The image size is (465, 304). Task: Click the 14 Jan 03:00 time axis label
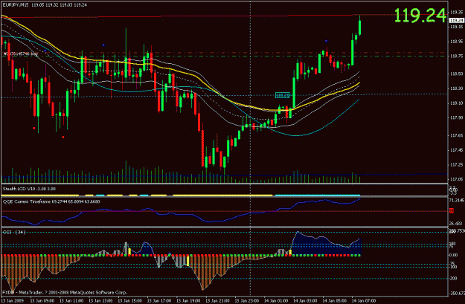click(306, 301)
